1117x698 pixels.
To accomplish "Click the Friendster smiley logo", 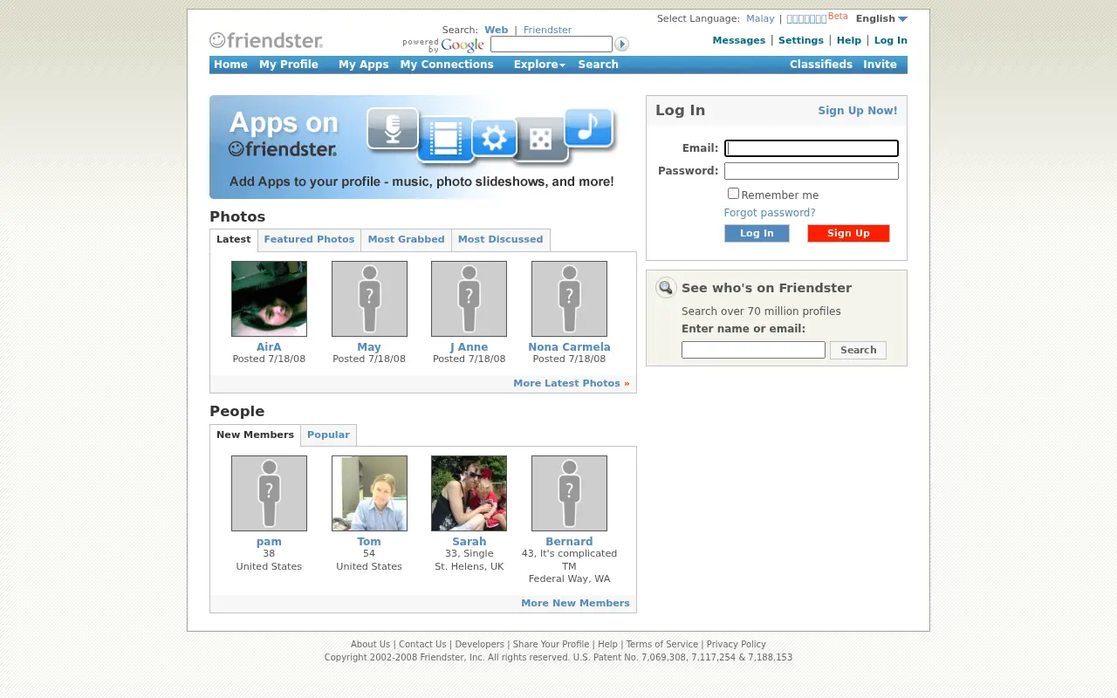I will [266, 40].
